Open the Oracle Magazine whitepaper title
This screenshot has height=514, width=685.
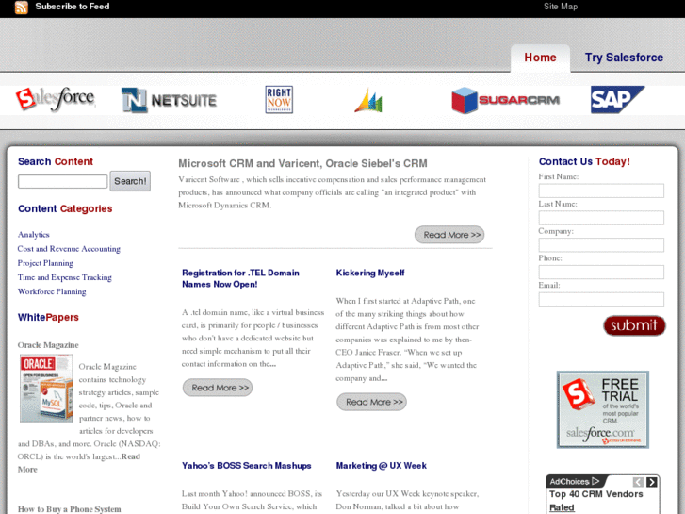[48, 345]
